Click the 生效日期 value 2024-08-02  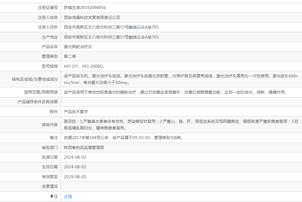coord(75,167)
